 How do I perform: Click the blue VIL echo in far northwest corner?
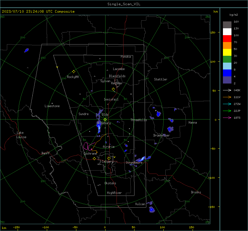point(26,50)
